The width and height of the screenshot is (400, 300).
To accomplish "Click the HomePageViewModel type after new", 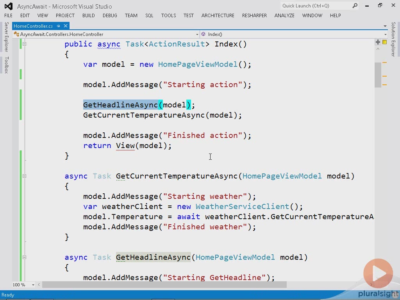I will [198, 64].
